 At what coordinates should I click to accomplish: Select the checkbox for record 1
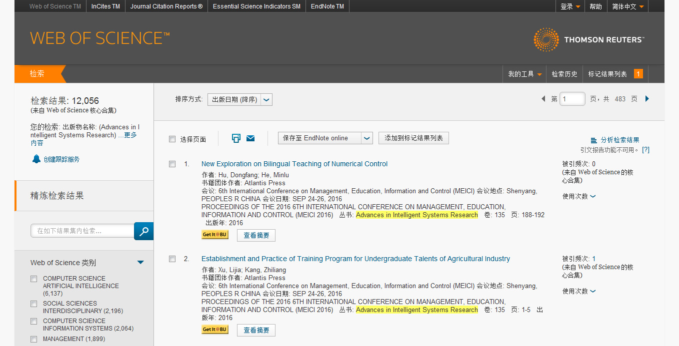click(172, 164)
